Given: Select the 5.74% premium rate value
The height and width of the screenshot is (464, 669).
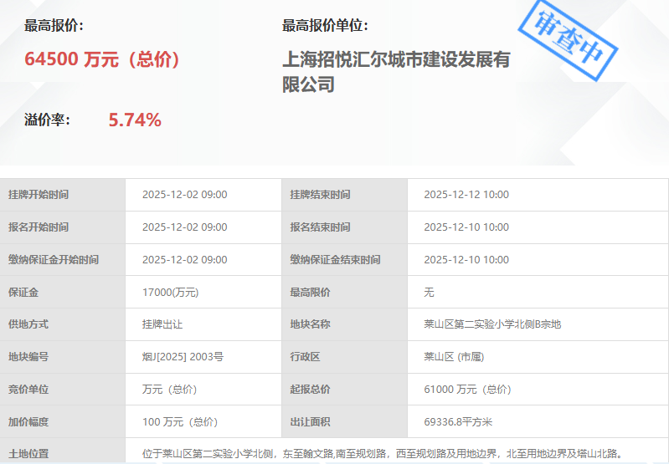Looking at the screenshot, I should [135, 120].
